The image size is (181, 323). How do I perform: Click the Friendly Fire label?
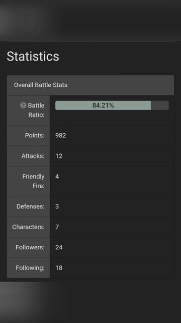click(x=34, y=181)
